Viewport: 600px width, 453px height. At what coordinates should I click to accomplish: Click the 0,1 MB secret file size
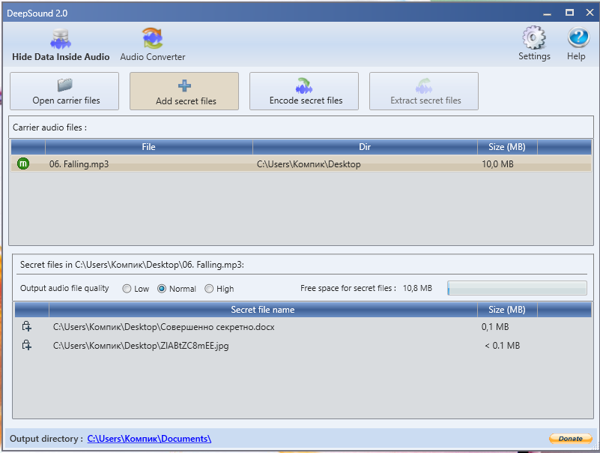[x=495, y=327]
